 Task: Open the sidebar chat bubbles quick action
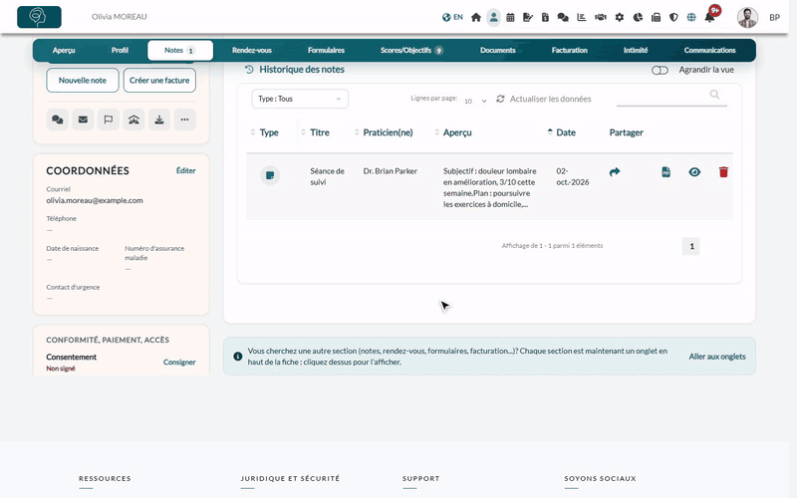(58, 120)
